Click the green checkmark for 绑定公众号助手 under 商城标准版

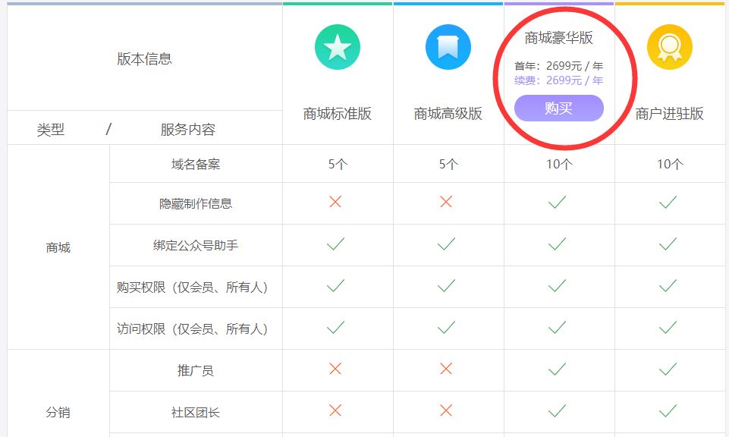pos(337,244)
